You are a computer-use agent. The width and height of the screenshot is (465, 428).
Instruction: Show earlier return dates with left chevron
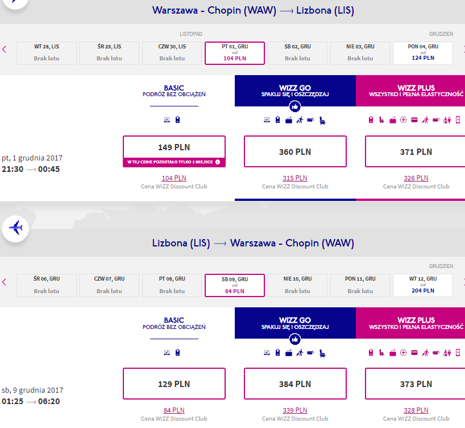click(4, 282)
